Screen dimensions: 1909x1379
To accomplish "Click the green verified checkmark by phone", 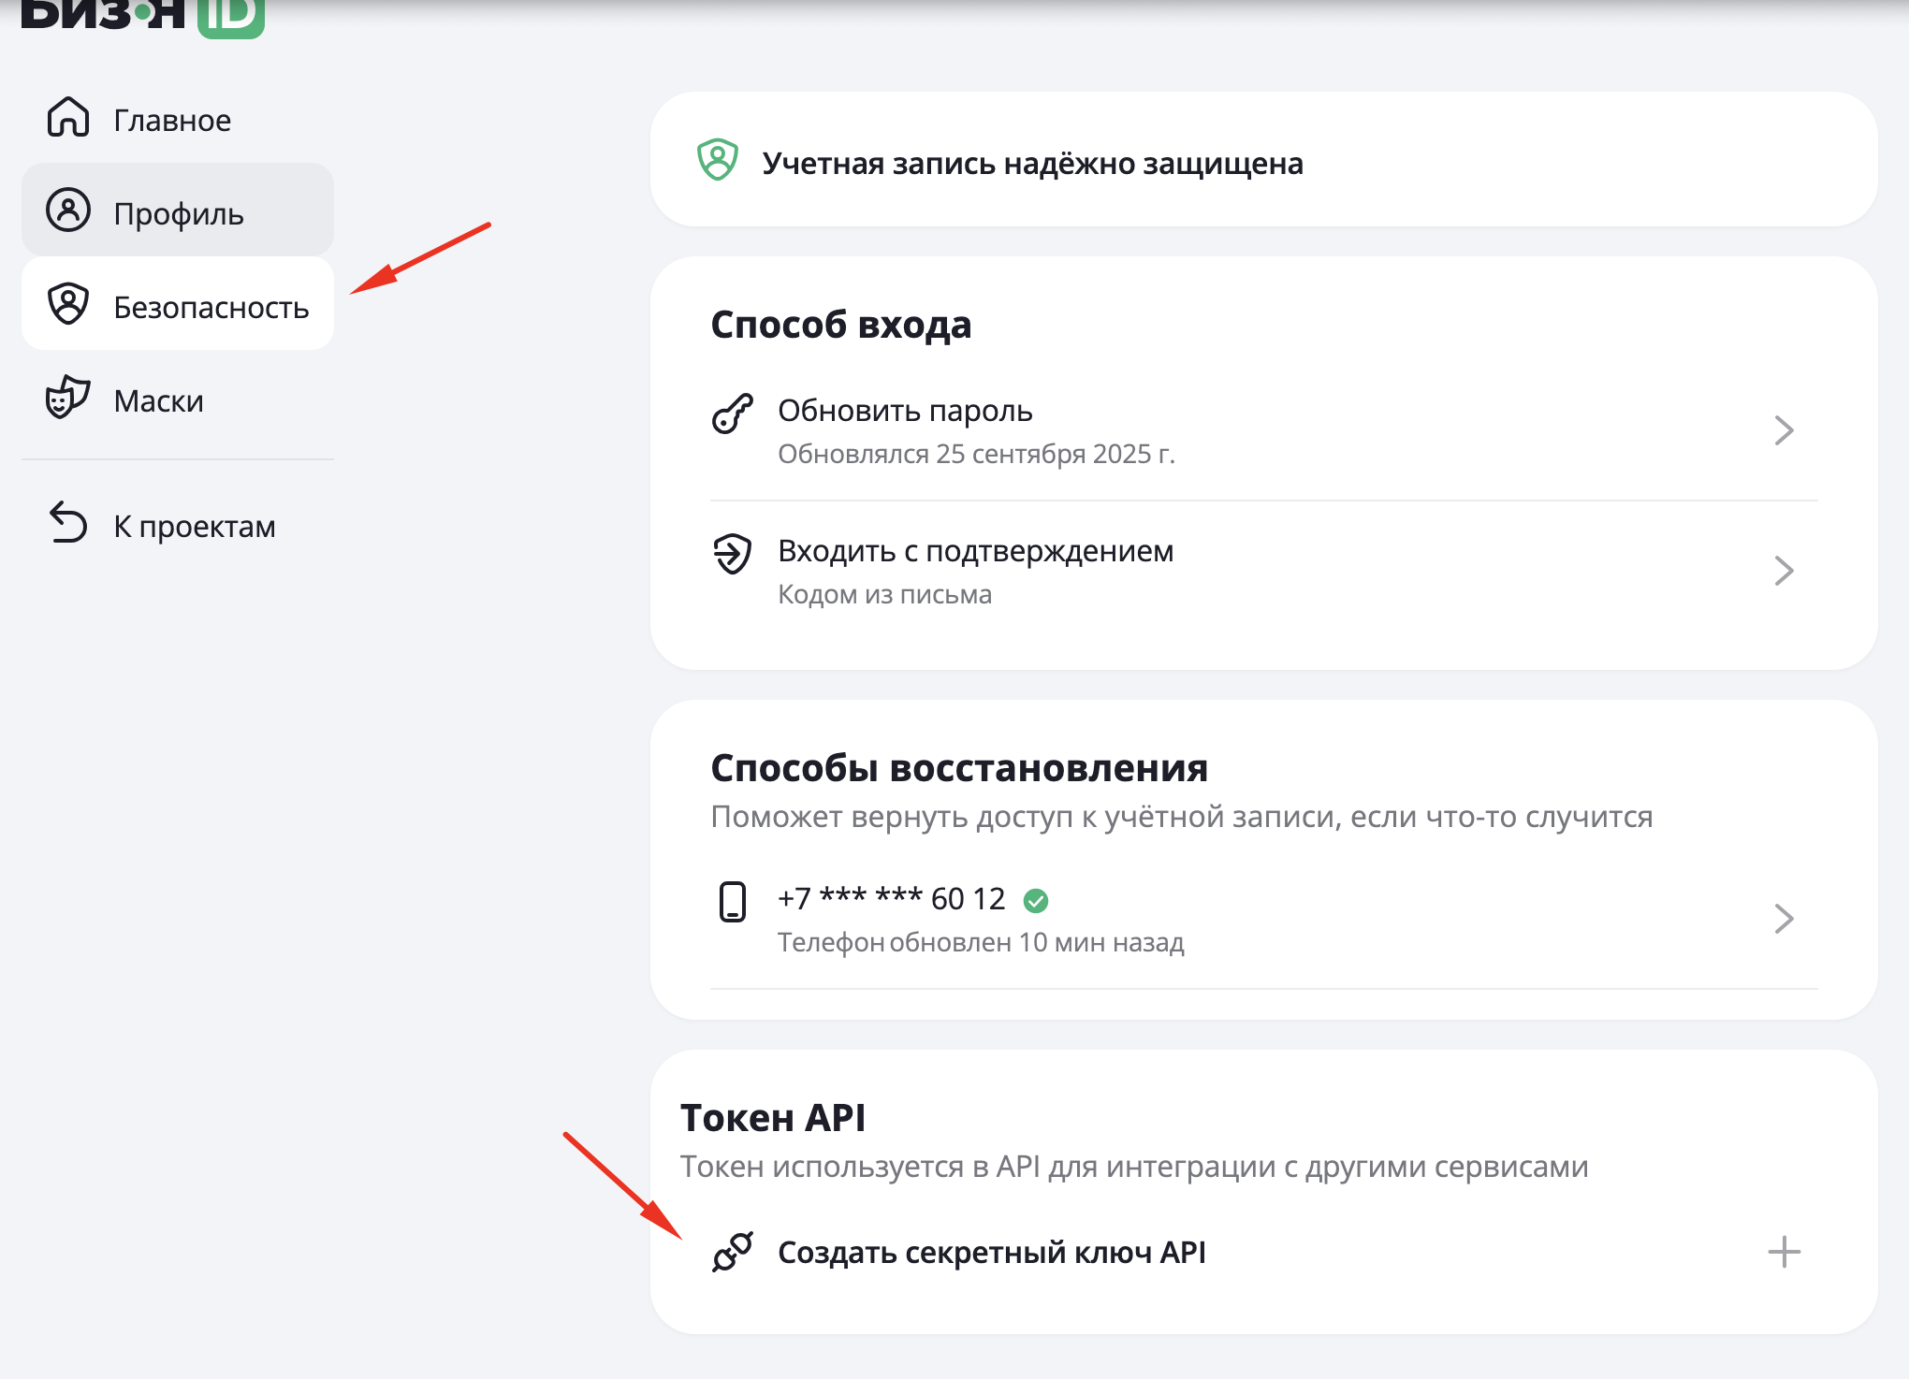I will [x=1036, y=901].
